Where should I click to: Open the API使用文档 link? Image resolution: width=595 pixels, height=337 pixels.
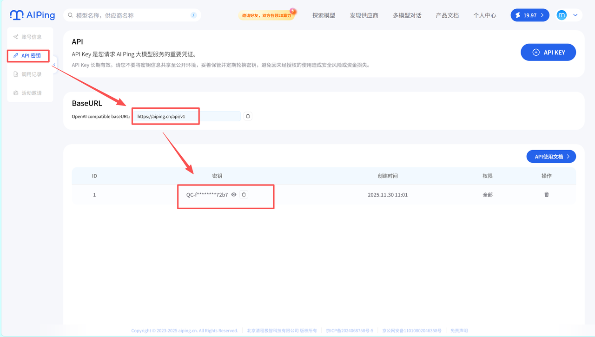pos(551,157)
